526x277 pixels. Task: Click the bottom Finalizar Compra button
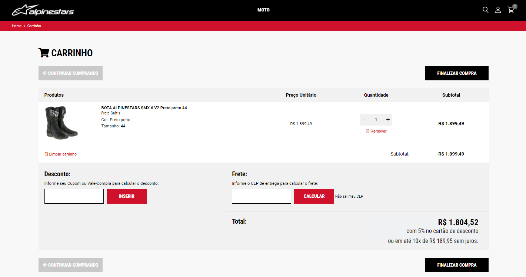(457, 265)
